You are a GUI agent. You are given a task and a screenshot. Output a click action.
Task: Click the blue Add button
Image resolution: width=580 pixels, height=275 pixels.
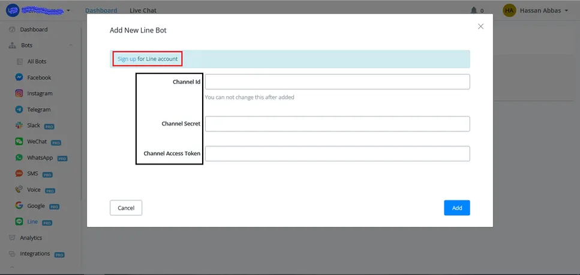pyautogui.click(x=457, y=208)
